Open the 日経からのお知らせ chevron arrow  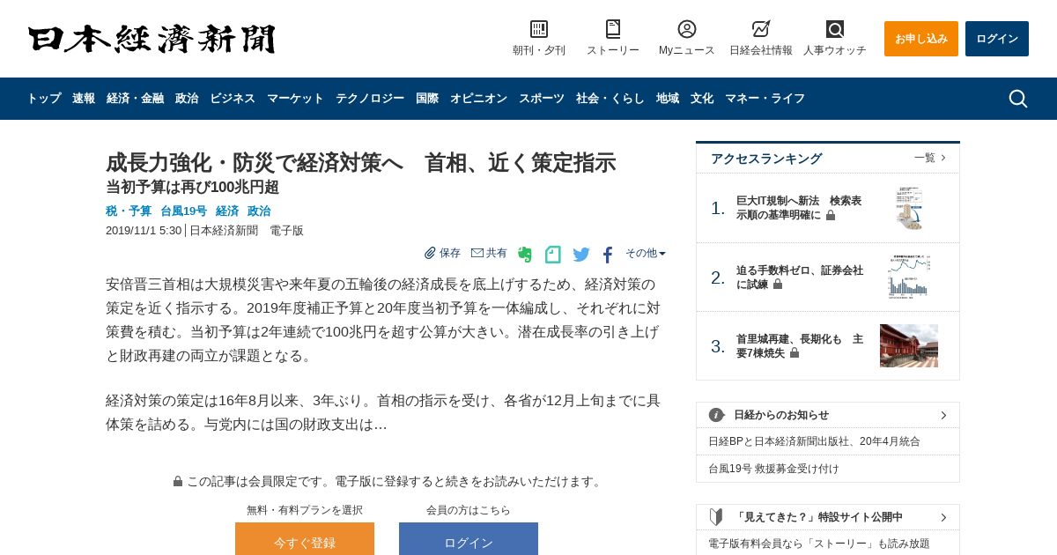943,415
